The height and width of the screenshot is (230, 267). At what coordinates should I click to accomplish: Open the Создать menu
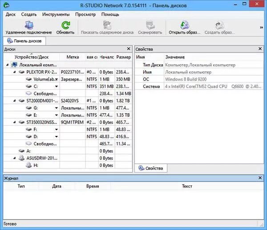click(29, 15)
